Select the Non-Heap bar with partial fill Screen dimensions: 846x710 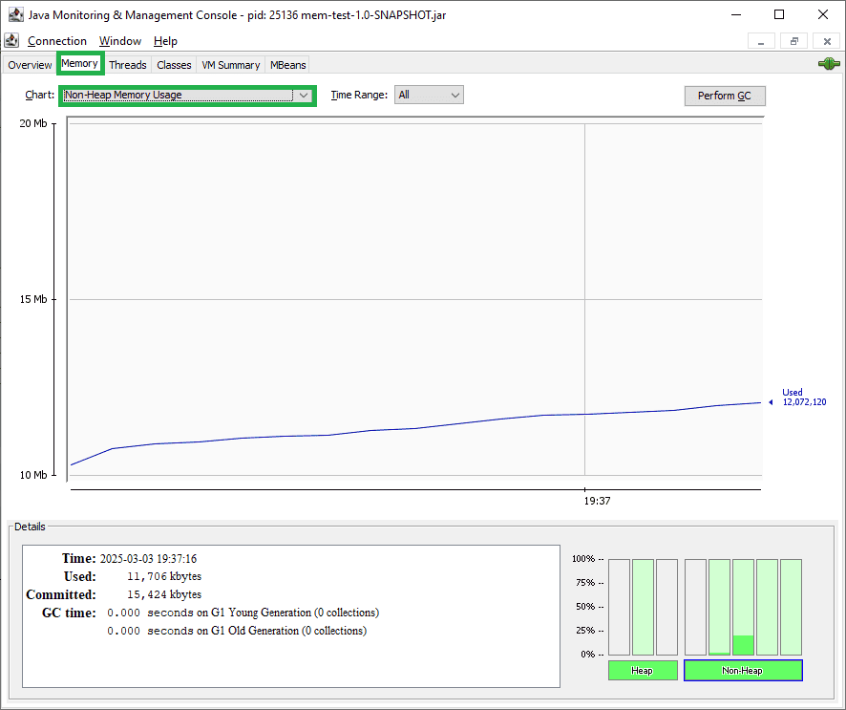click(743, 607)
